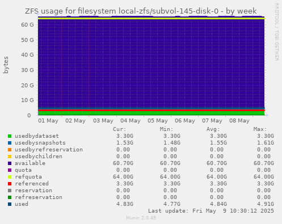
Task: Select the usedbysnapshots legend label
Action: click(x=40, y=143)
